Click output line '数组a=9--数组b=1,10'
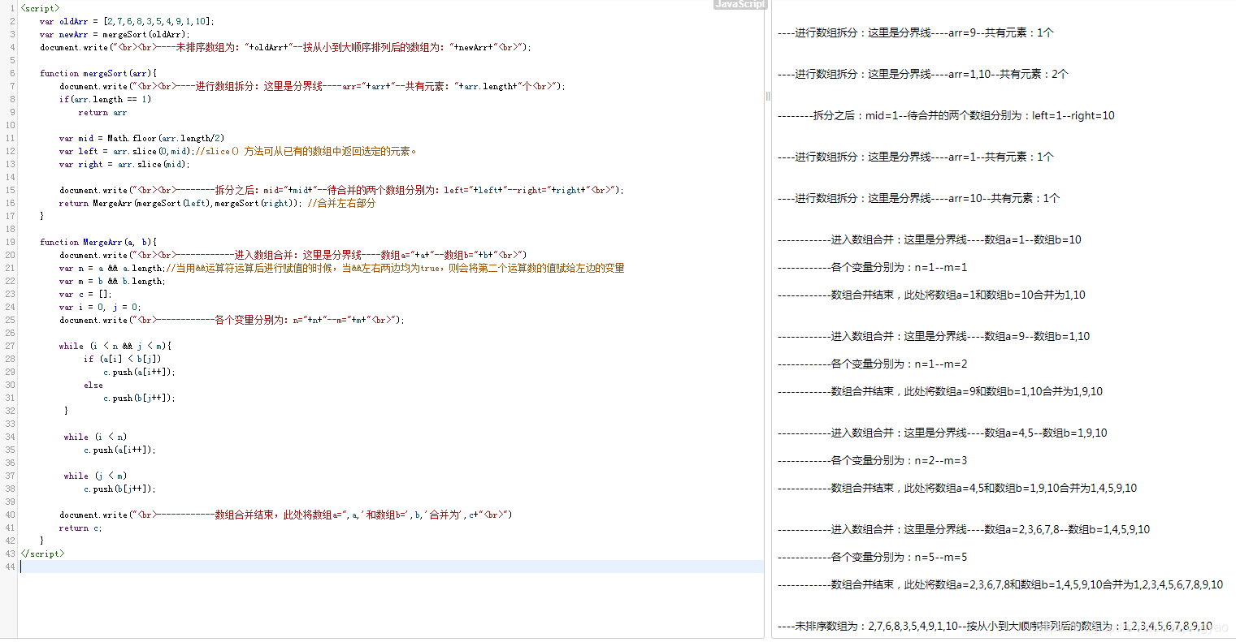The height and width of the screenshot is (642, 1236). click(934, 336)
